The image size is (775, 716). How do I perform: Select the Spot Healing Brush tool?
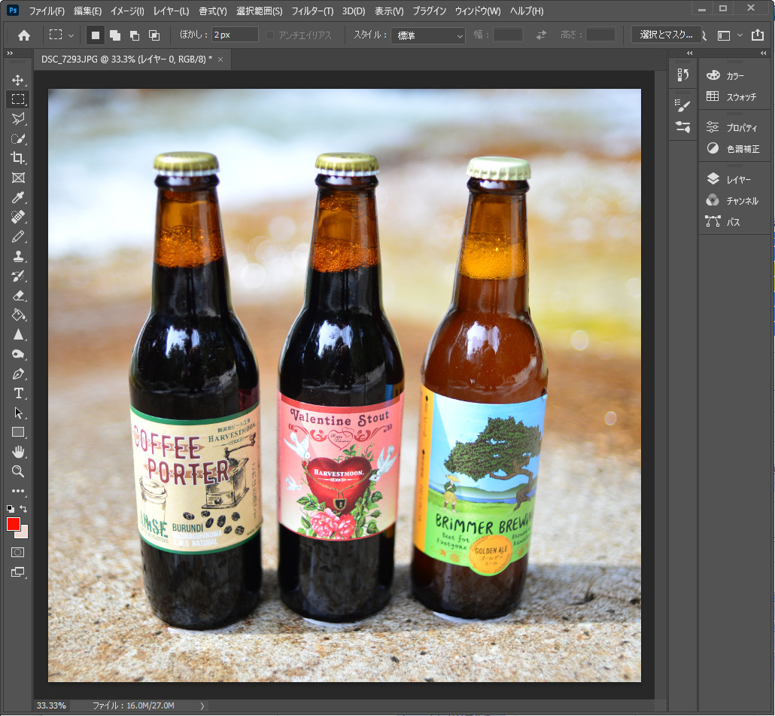(18, 217)
